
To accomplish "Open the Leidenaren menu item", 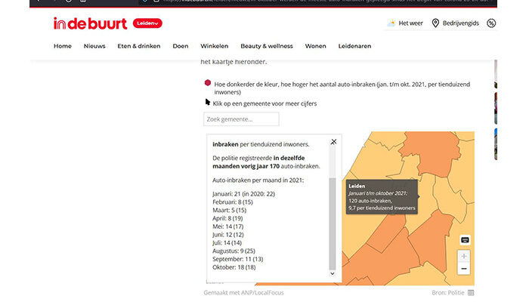I will pyautogui.click(x=354, y=46).
